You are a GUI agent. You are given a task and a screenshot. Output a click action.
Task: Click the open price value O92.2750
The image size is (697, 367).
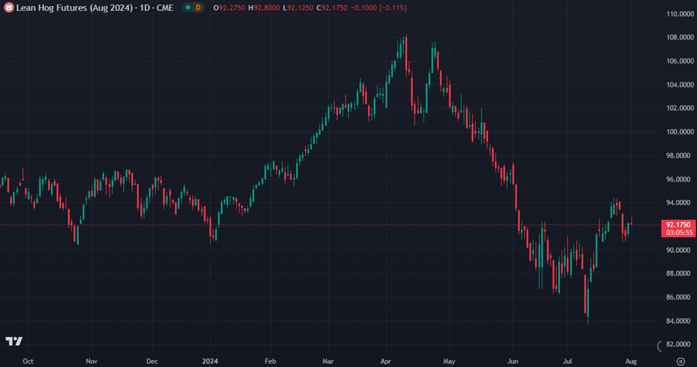point(229,7)
